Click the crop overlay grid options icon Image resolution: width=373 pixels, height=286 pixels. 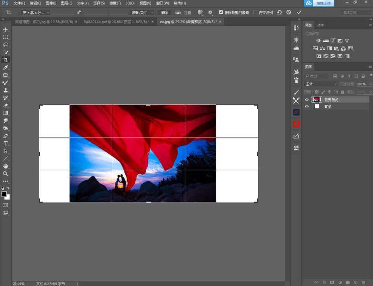(x=200, y=12)
